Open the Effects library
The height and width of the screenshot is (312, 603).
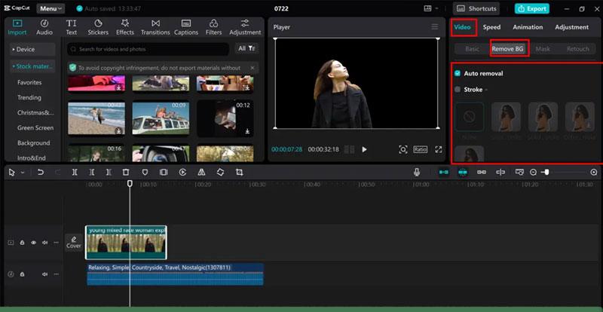125,27
